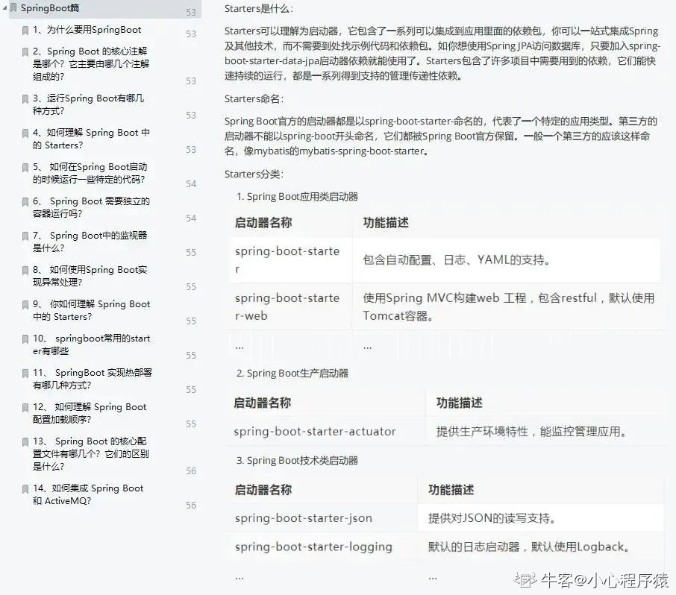Click page number 53 on SpringBoot篇 row
The width and height of the screenshot is (676, 595).
[x=191, y=13]
